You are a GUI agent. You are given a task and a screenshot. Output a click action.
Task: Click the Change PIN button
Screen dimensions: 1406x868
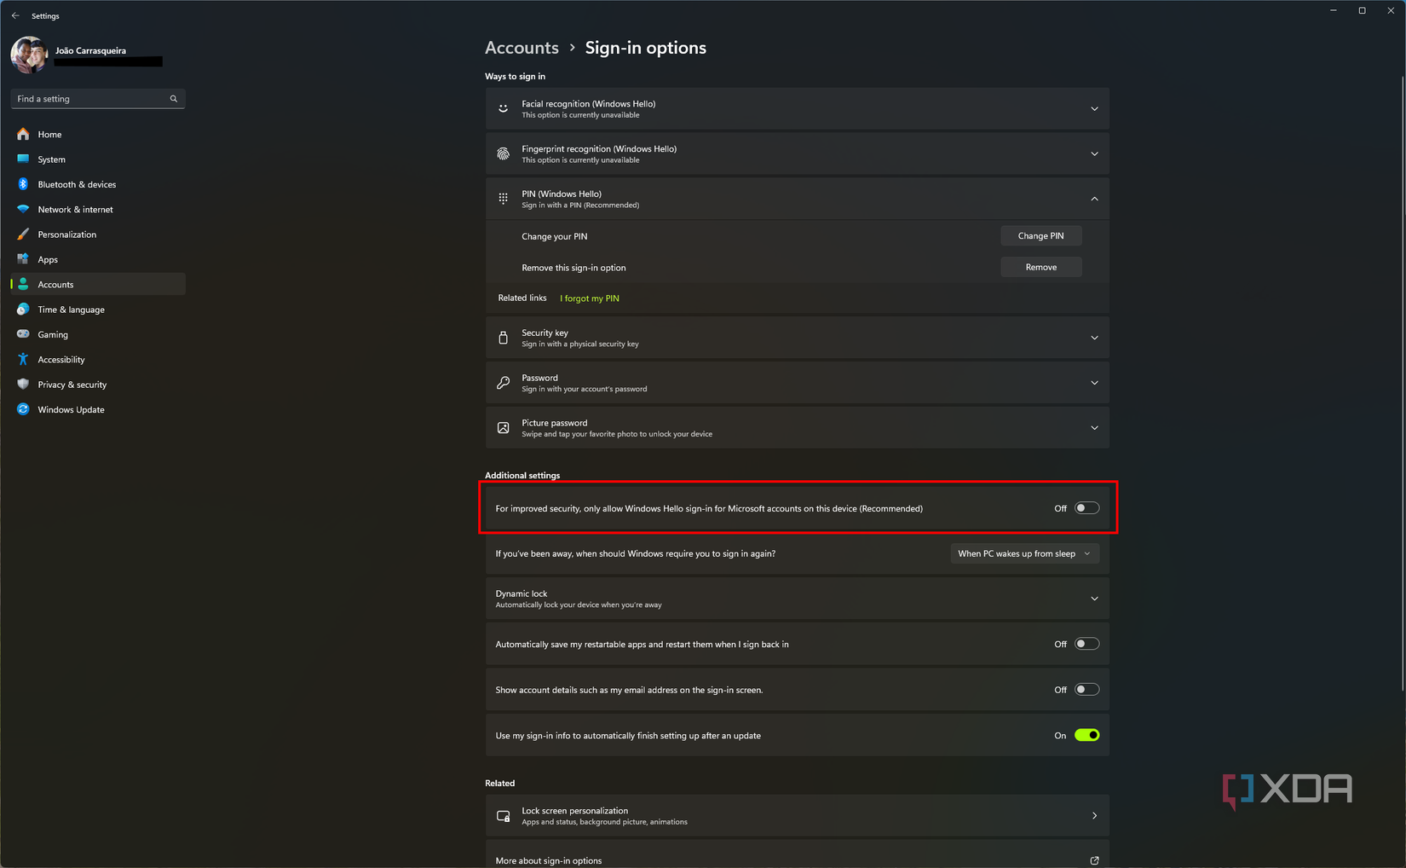pyautogui.click(x=1041, y=236)
